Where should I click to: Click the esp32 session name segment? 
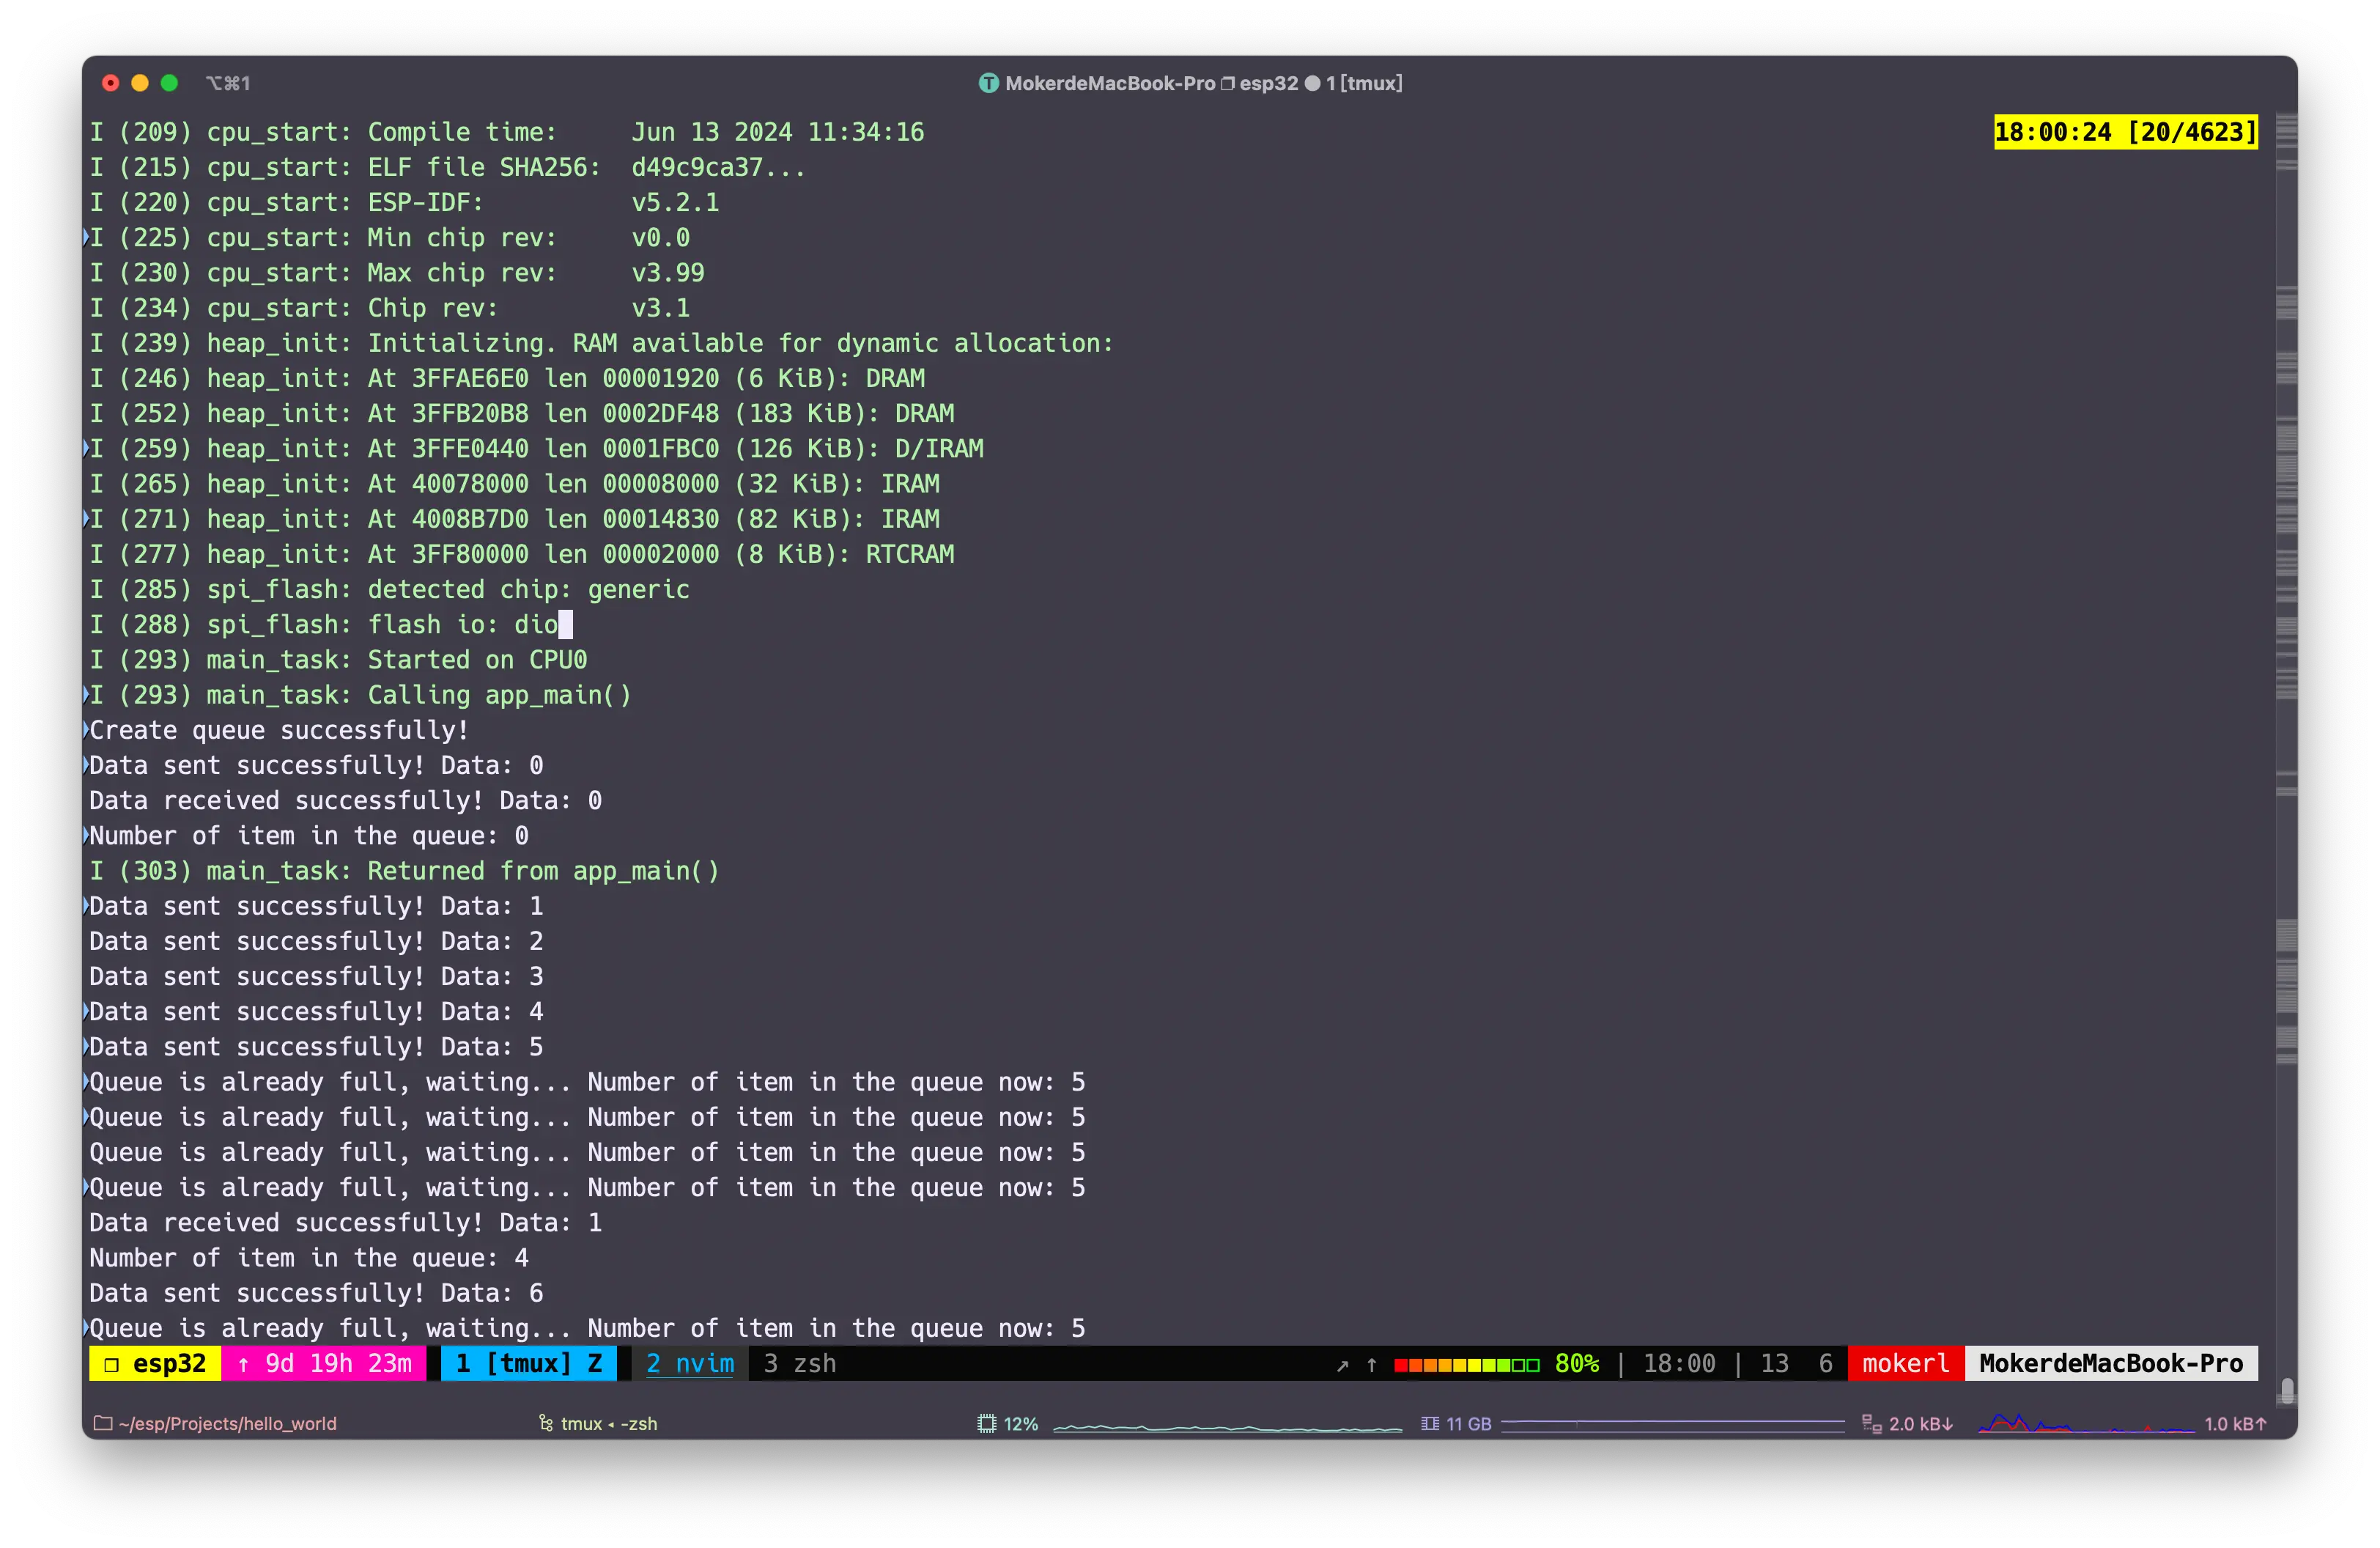point(155,1363)
